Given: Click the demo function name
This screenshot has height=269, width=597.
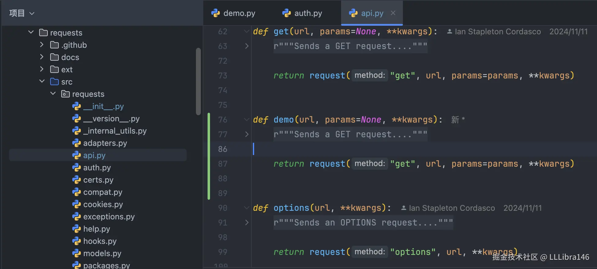Looking at the screenshot, I should pyautogui.click(x=283, y=119).
